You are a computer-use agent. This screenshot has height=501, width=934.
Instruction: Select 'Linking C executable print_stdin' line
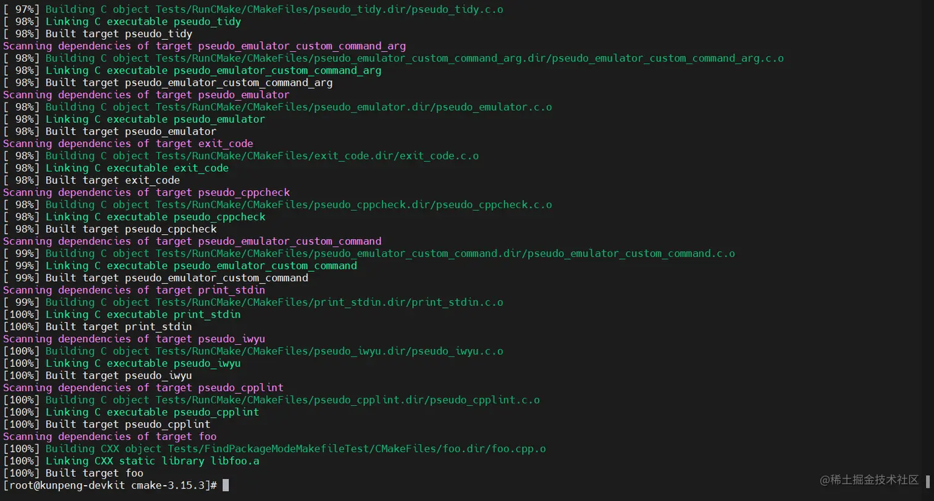[122, 314]
